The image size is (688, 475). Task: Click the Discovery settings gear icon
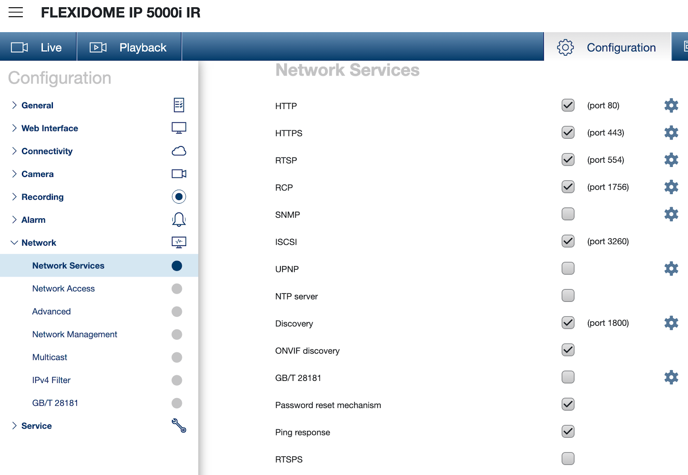(671, 323)
